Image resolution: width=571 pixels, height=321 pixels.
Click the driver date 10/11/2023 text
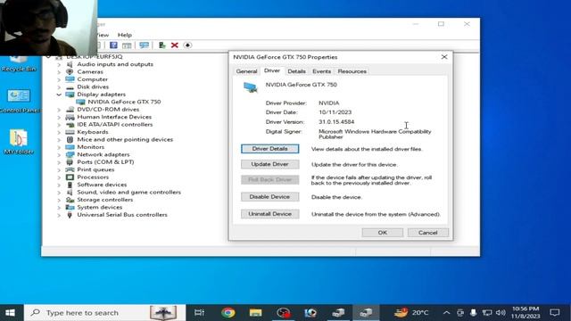coord(335,112)
